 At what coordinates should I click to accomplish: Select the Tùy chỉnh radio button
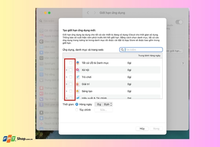(x=77, y=110)
